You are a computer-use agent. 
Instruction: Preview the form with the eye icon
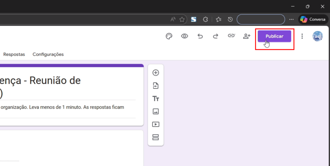(x=184, y=36)
